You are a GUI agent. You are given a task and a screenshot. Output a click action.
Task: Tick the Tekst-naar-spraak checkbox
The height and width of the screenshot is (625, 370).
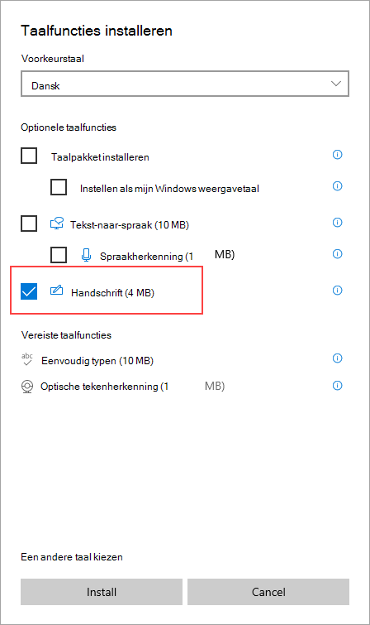29,224
